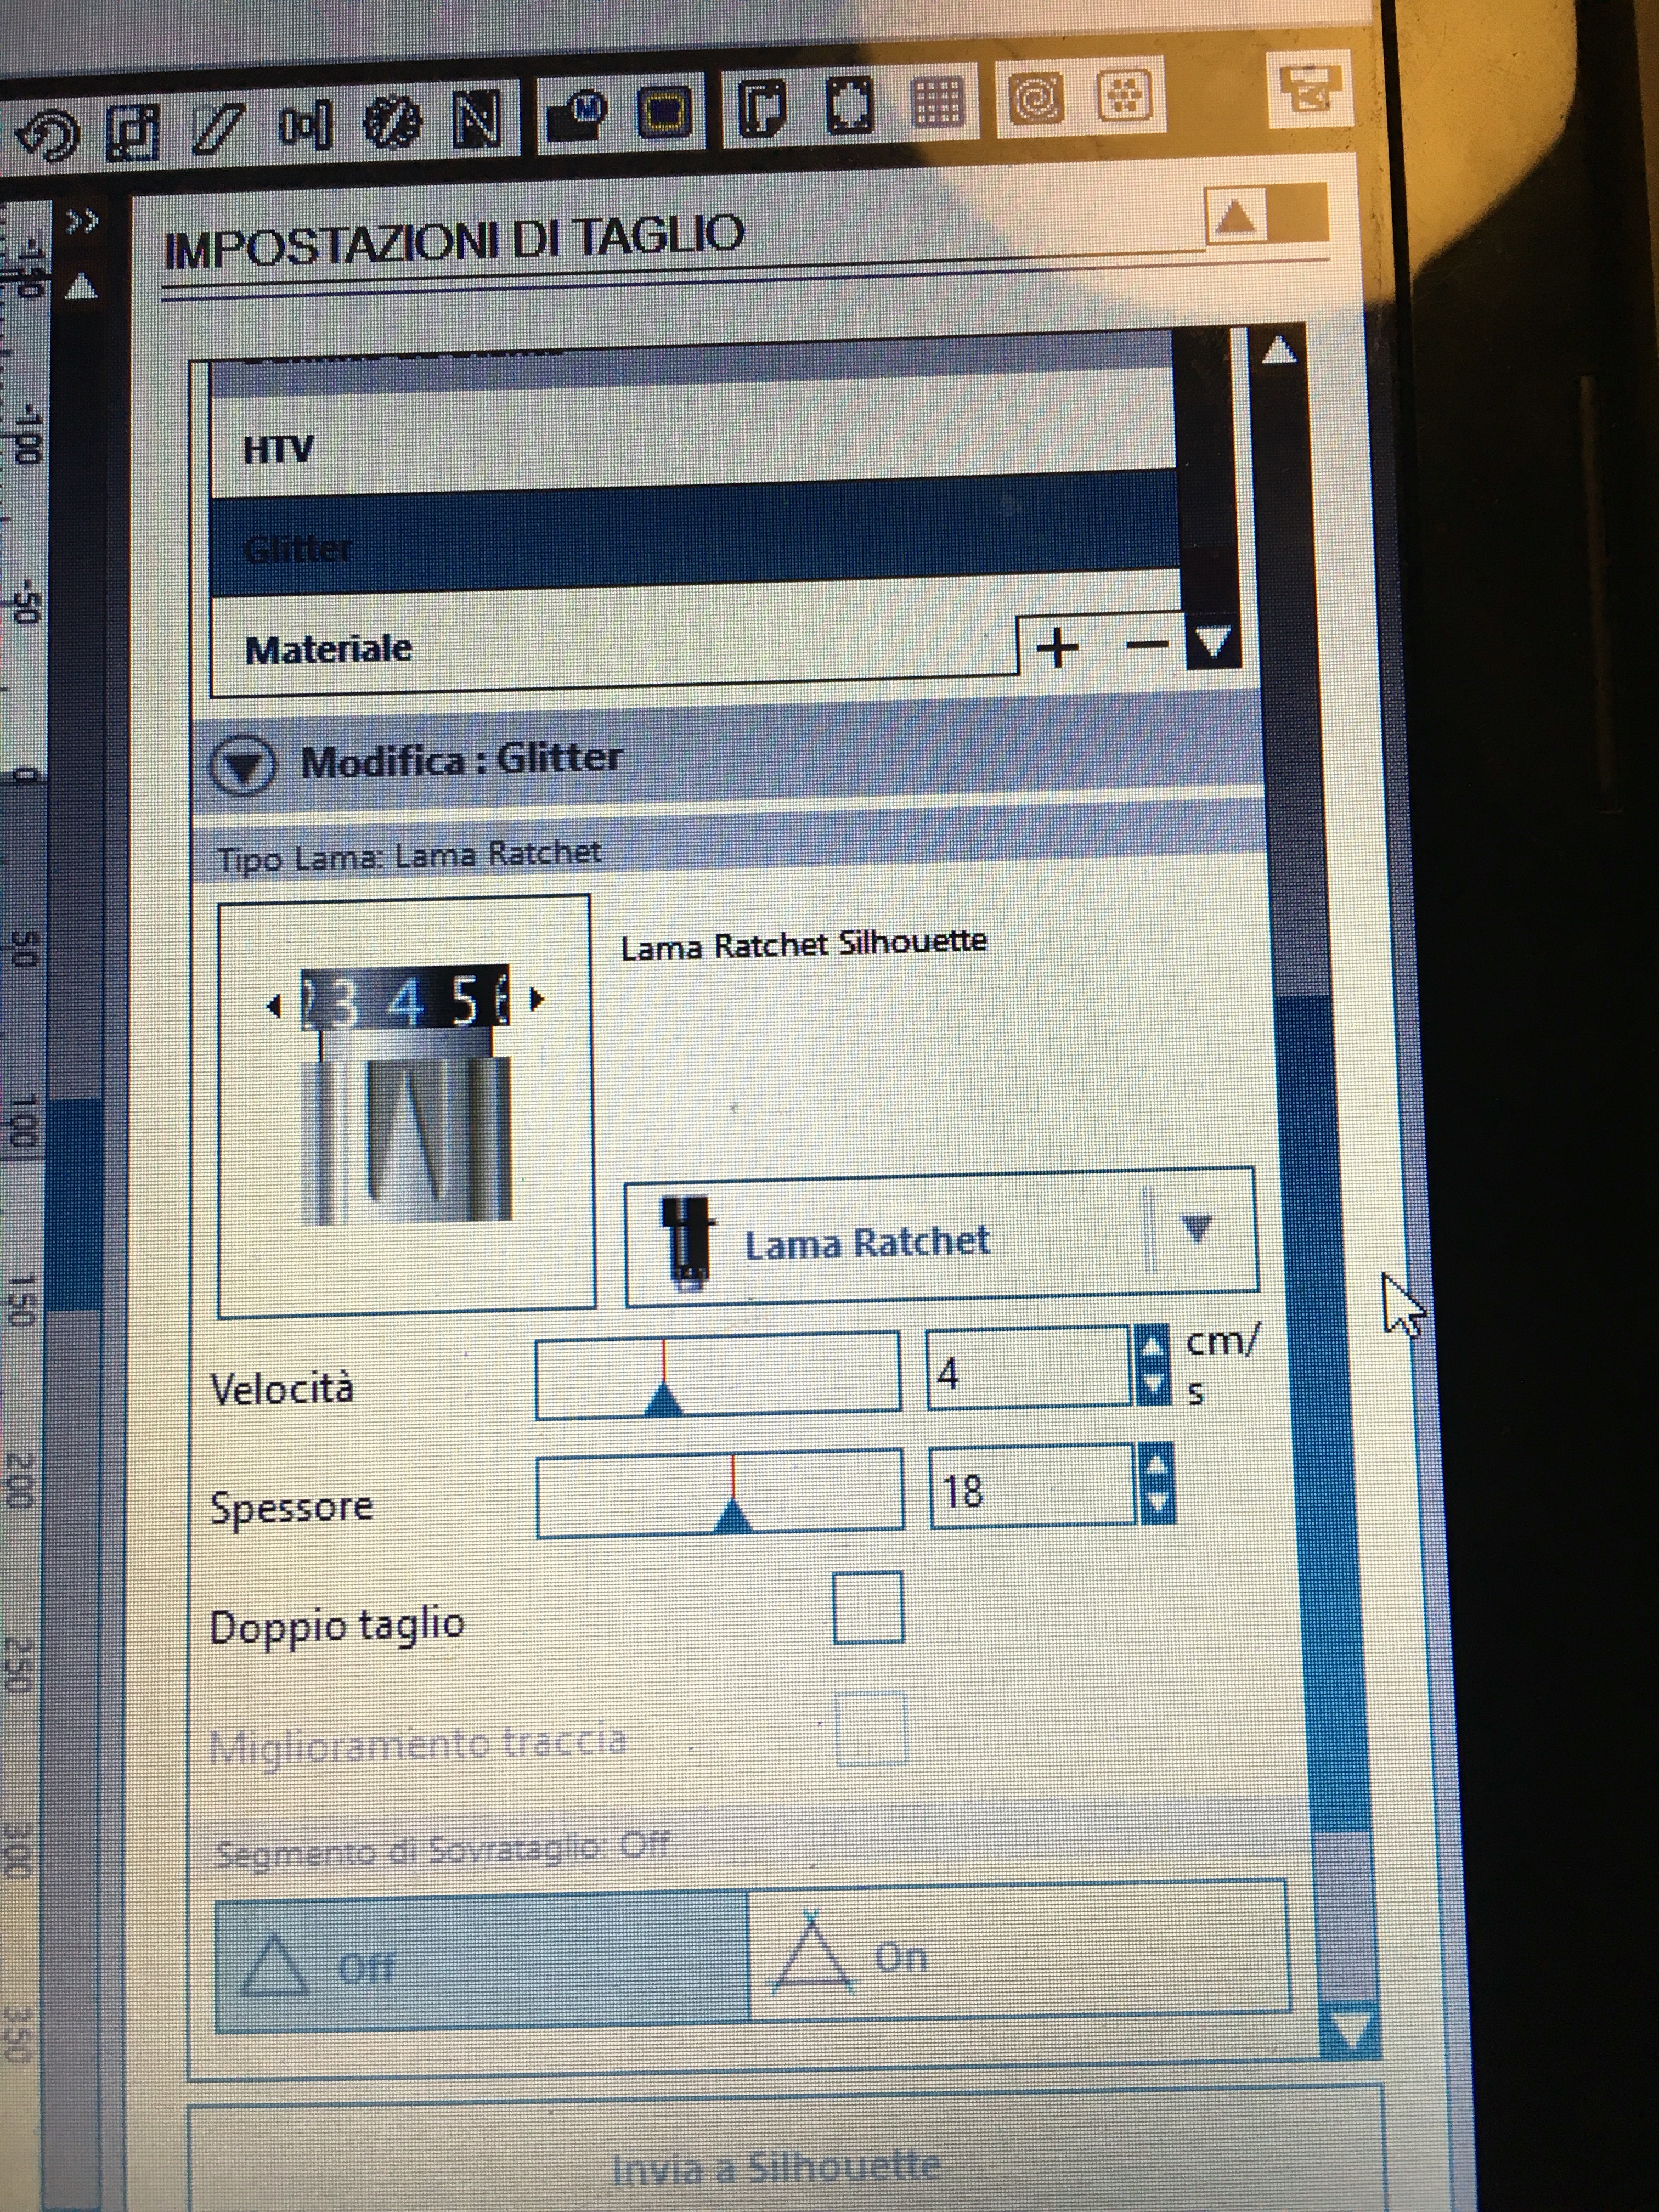
Task: Collapse the Impostazioni di Taglio panel
Action: (1236, 216)
